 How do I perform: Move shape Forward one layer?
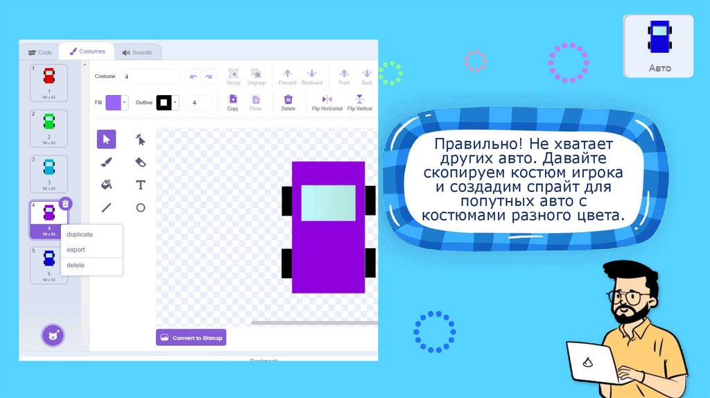288,76
